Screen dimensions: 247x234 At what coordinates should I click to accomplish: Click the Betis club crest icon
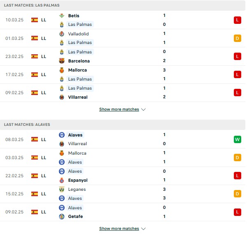pyautogui.click(x=62, y=16)
